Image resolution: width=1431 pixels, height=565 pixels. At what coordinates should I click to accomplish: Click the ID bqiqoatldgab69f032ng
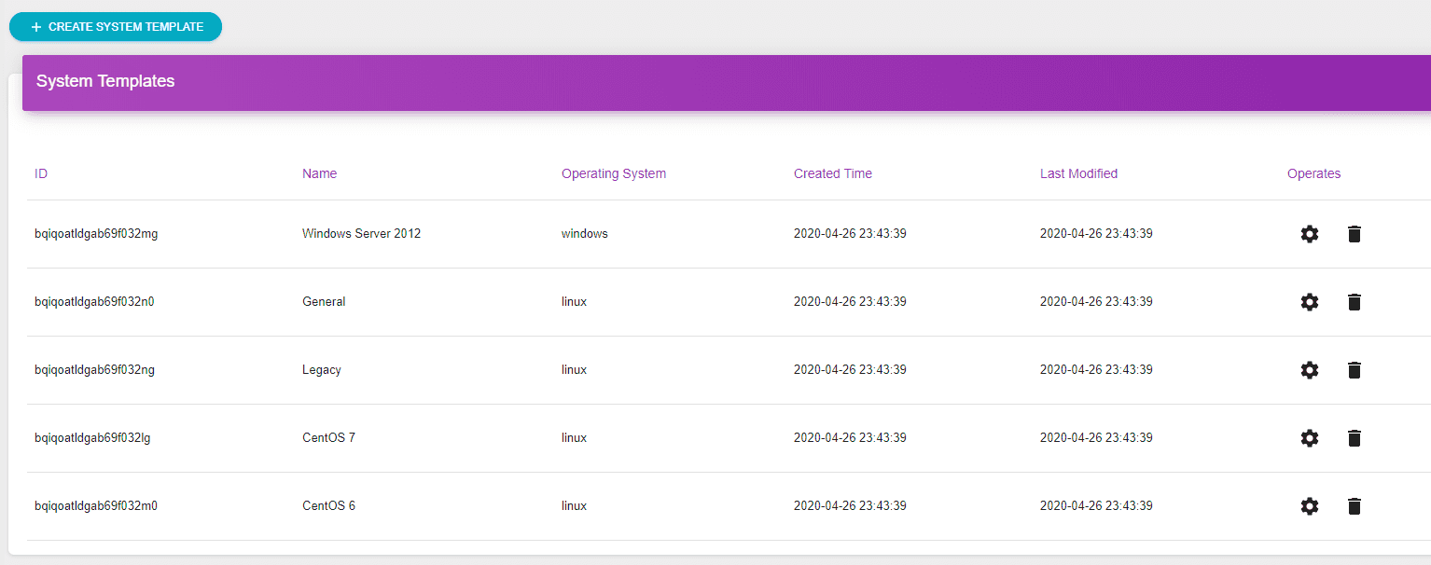[94, 370]
